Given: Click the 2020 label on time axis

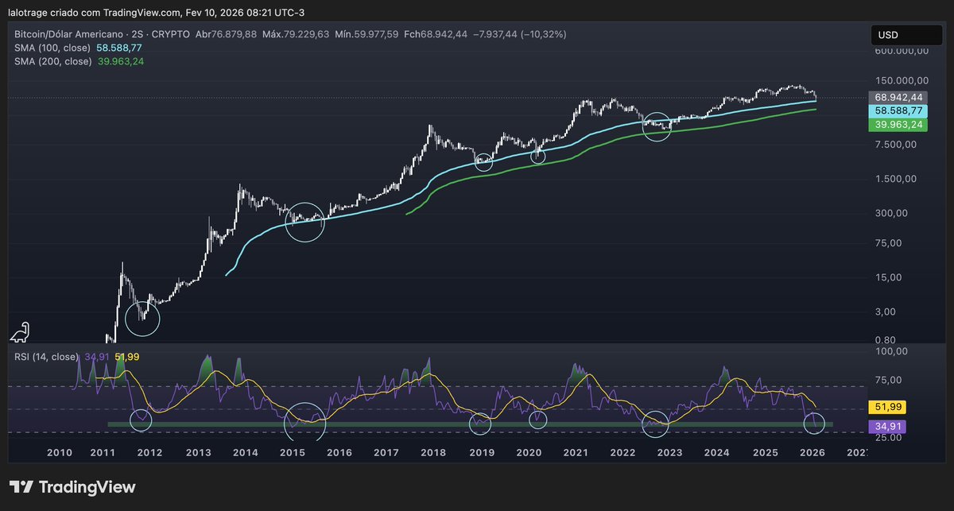Looking at the screenshot, I should click(x=528, y=452).
